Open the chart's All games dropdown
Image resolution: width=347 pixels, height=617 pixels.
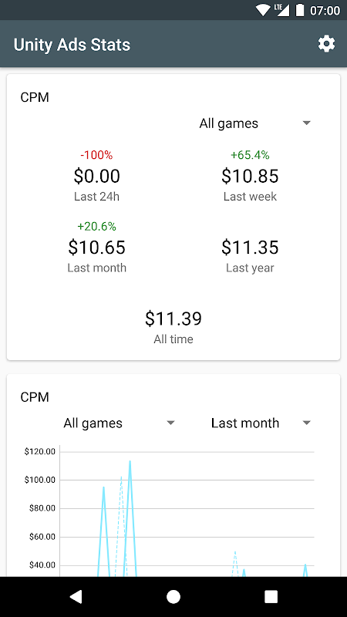tap(119, 423)
